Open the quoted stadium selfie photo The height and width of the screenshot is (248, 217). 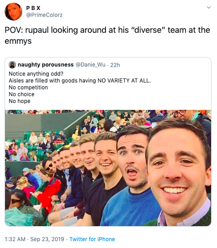108,168
